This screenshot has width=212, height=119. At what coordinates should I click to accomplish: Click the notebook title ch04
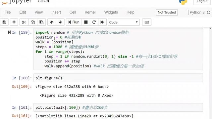[43, 1]
